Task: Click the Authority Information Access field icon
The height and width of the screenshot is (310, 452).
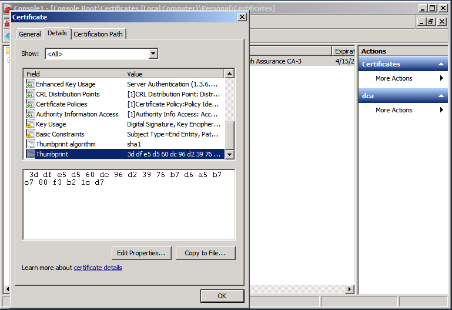Action: [30, 114]
